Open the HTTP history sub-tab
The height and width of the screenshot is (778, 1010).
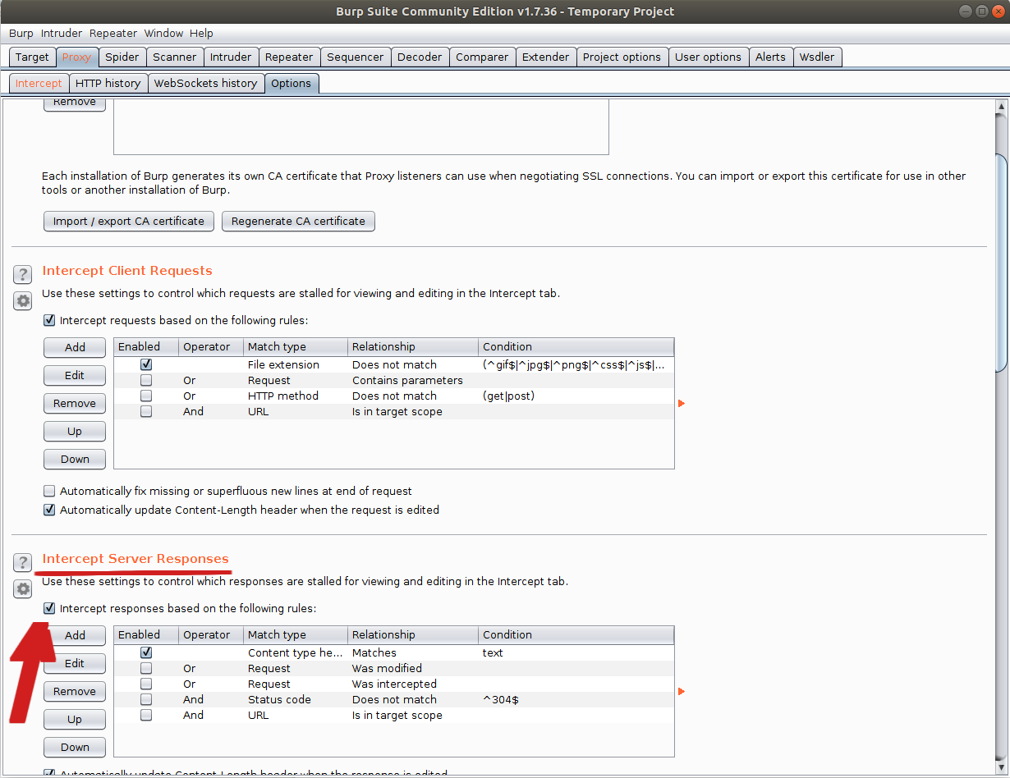pyautogui.click(x=108, y=84)
